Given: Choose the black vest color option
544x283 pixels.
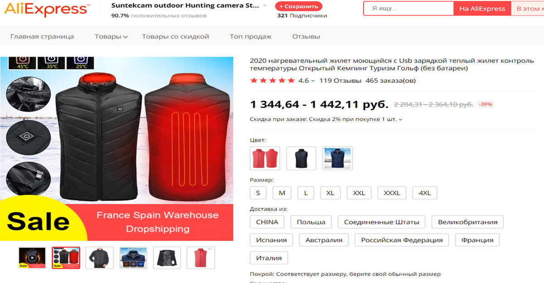Looking at the screenshot, I should pyautogui.click(x=301, y=158).
